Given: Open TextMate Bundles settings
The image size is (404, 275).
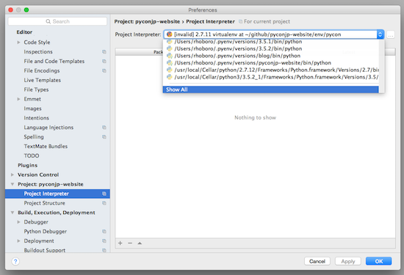Looking at the screenshot, I should click(x=46, y=146).
